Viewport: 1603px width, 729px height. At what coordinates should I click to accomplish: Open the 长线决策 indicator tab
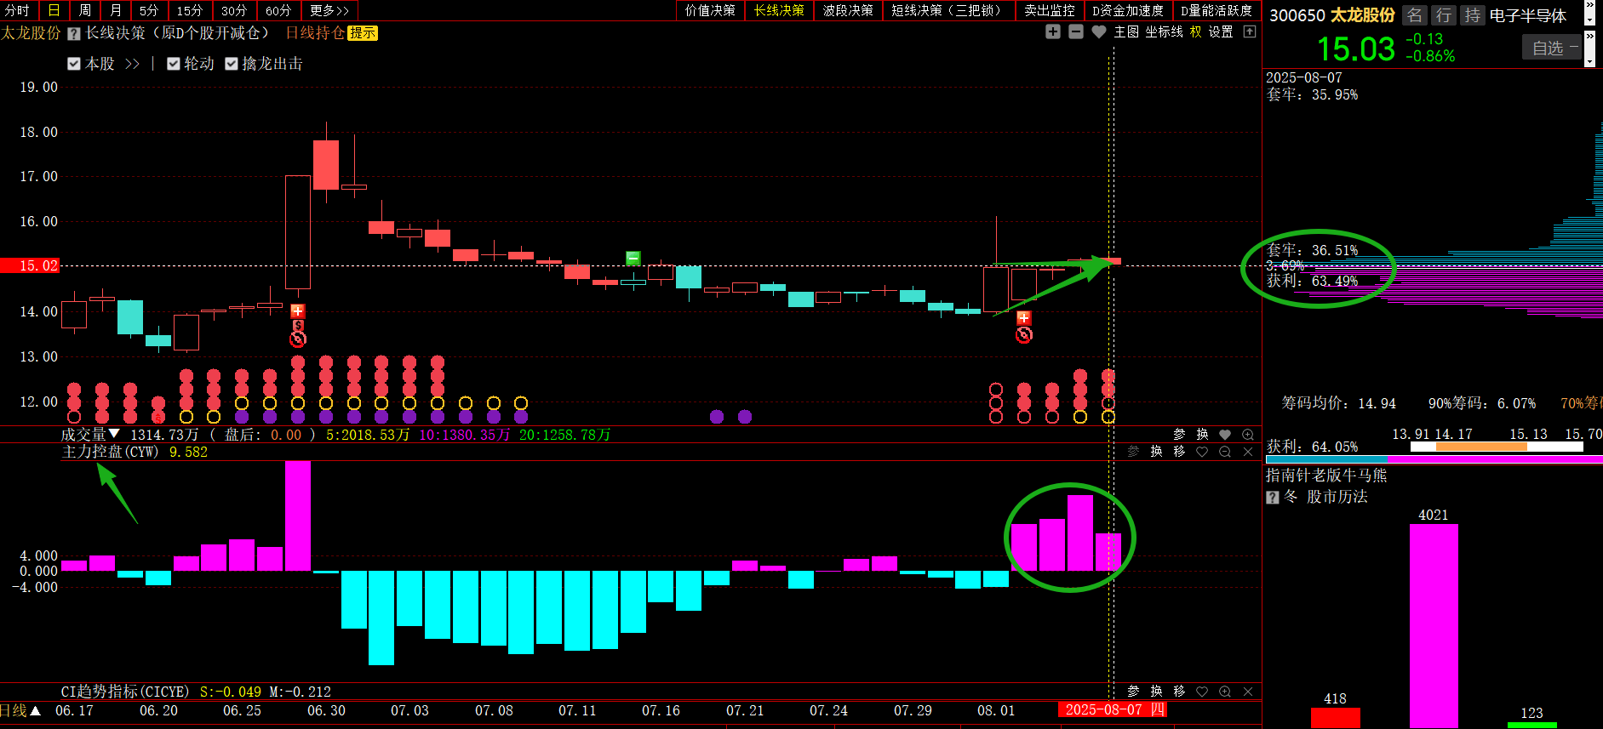[x=779, y=10]
